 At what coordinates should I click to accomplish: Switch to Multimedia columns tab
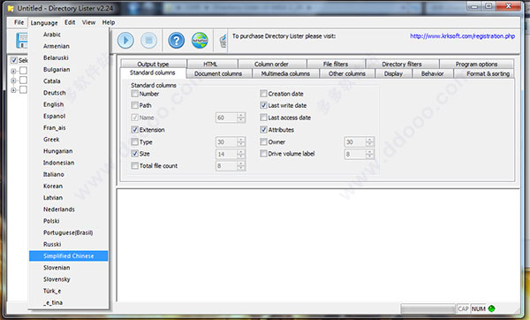[286, 73]
